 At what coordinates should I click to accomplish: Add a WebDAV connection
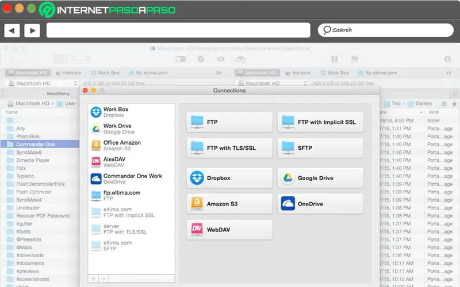coord(229,230)
